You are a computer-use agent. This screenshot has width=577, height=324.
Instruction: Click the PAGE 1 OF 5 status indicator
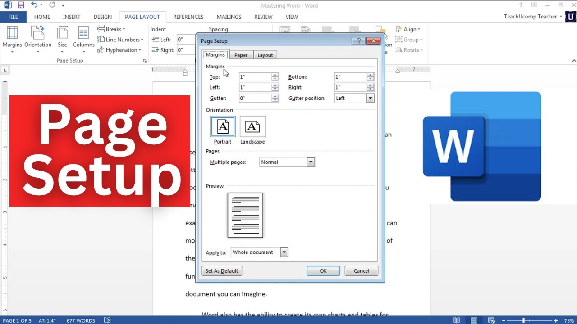click(18, 320)
